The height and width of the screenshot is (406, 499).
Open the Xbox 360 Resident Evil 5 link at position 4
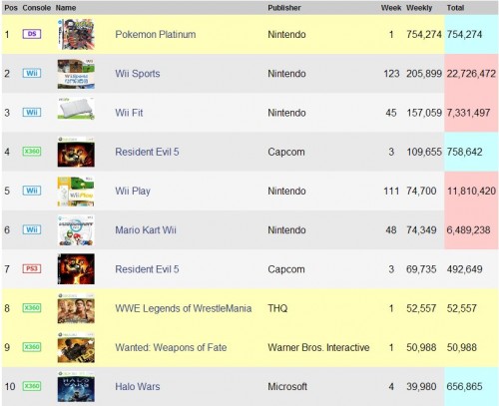tap(147, 152)
